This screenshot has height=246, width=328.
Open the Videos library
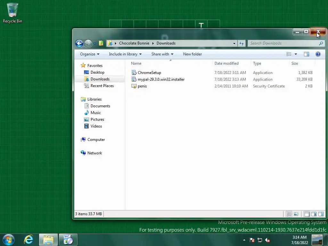[x=96, y=126]
